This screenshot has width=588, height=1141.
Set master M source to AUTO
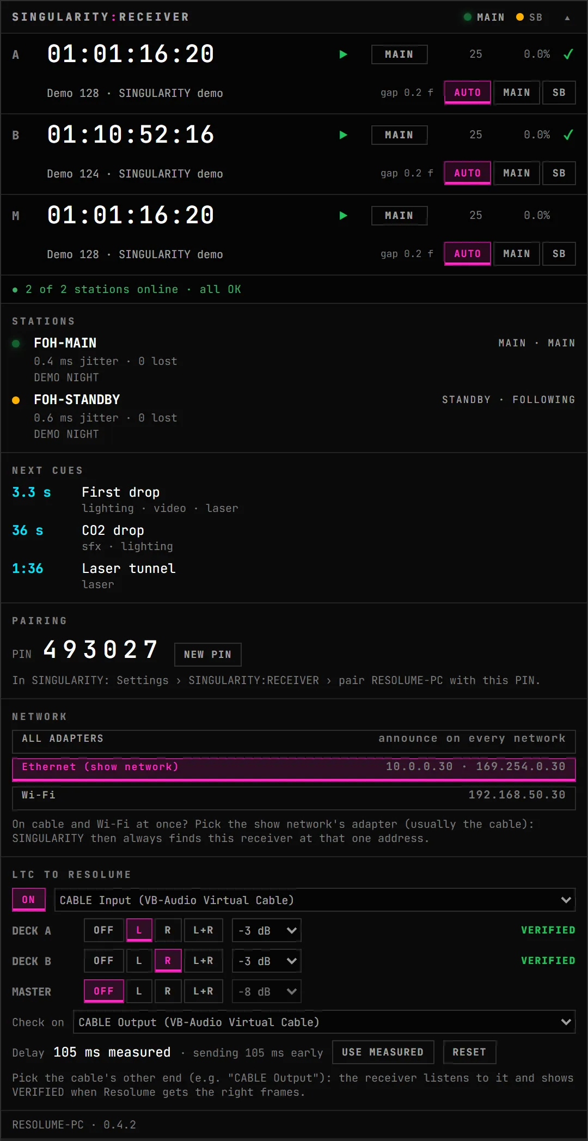click(468, 254)
